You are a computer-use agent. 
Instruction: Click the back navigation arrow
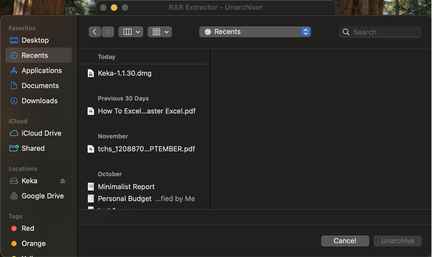[95, 32]
